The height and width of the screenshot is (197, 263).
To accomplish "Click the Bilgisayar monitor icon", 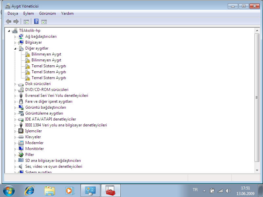I will coord(21,42).
